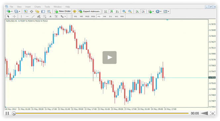
Task: Toggle the Chart Shift icon
Action: pyautogui.click(x=143, y=11)
